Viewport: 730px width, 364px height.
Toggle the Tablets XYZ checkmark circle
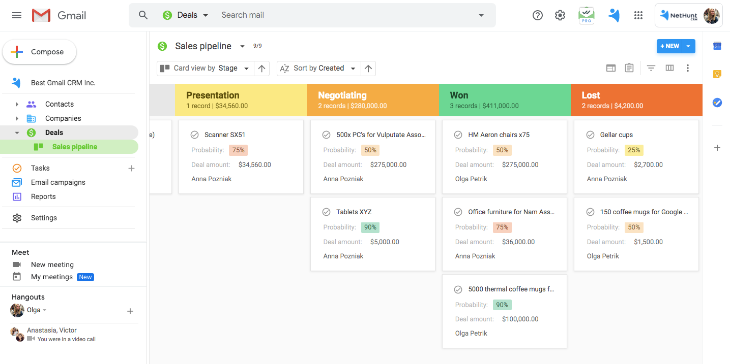[x=326, y=212]
